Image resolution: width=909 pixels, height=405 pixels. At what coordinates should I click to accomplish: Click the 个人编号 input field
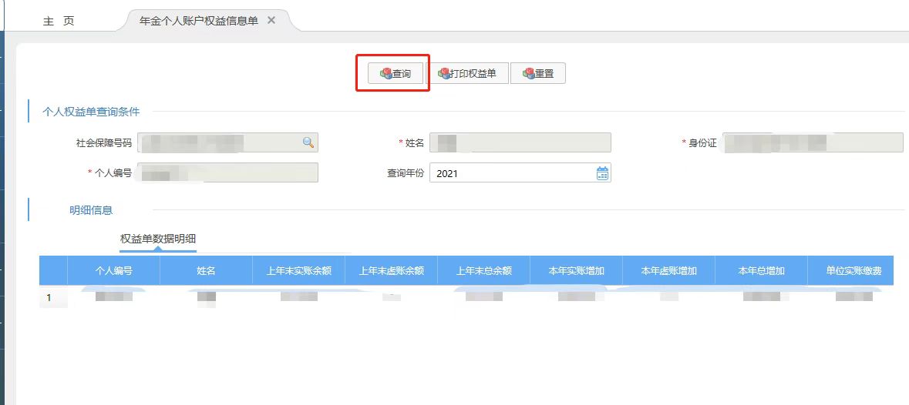227,173
